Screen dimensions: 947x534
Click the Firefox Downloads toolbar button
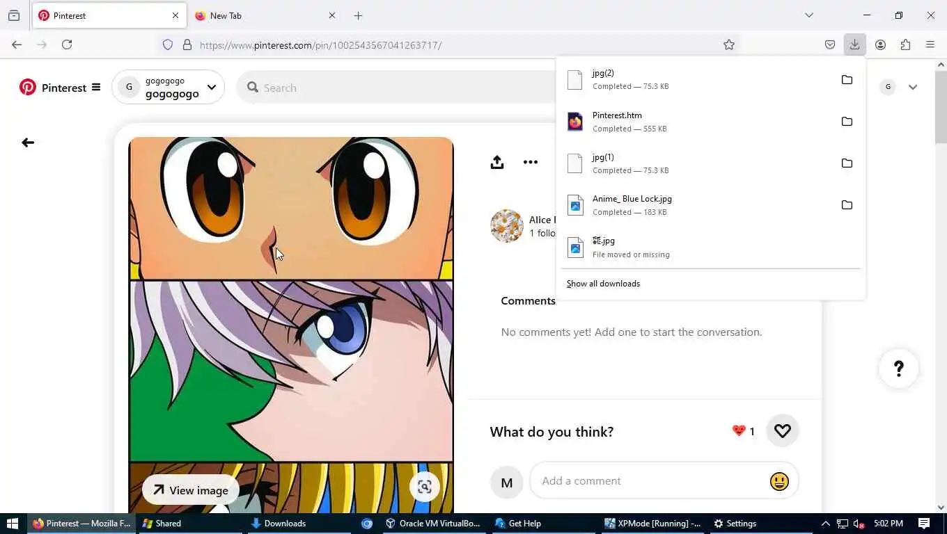click(854, 44)
